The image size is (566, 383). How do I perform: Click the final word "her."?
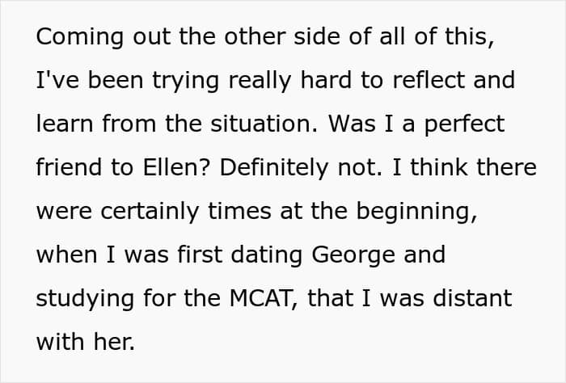115,342
